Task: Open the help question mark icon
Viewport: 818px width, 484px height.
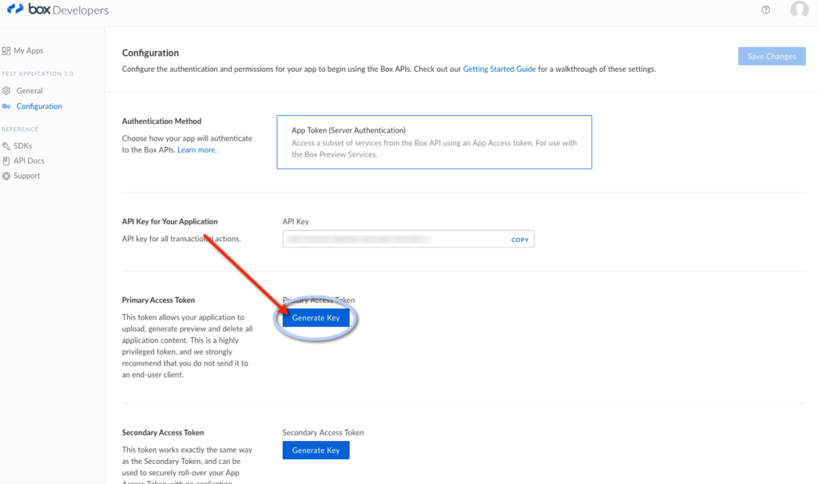Action: tap(765, 10)
